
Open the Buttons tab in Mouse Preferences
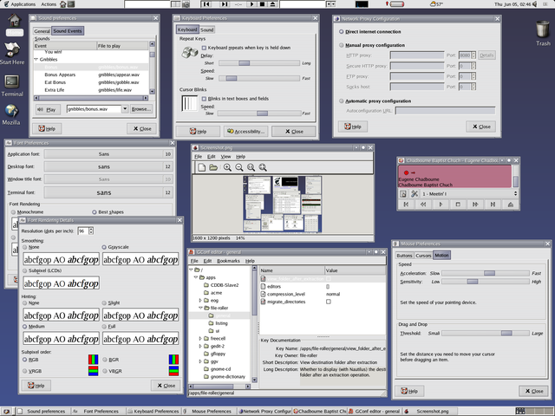(x=404, y=256)
